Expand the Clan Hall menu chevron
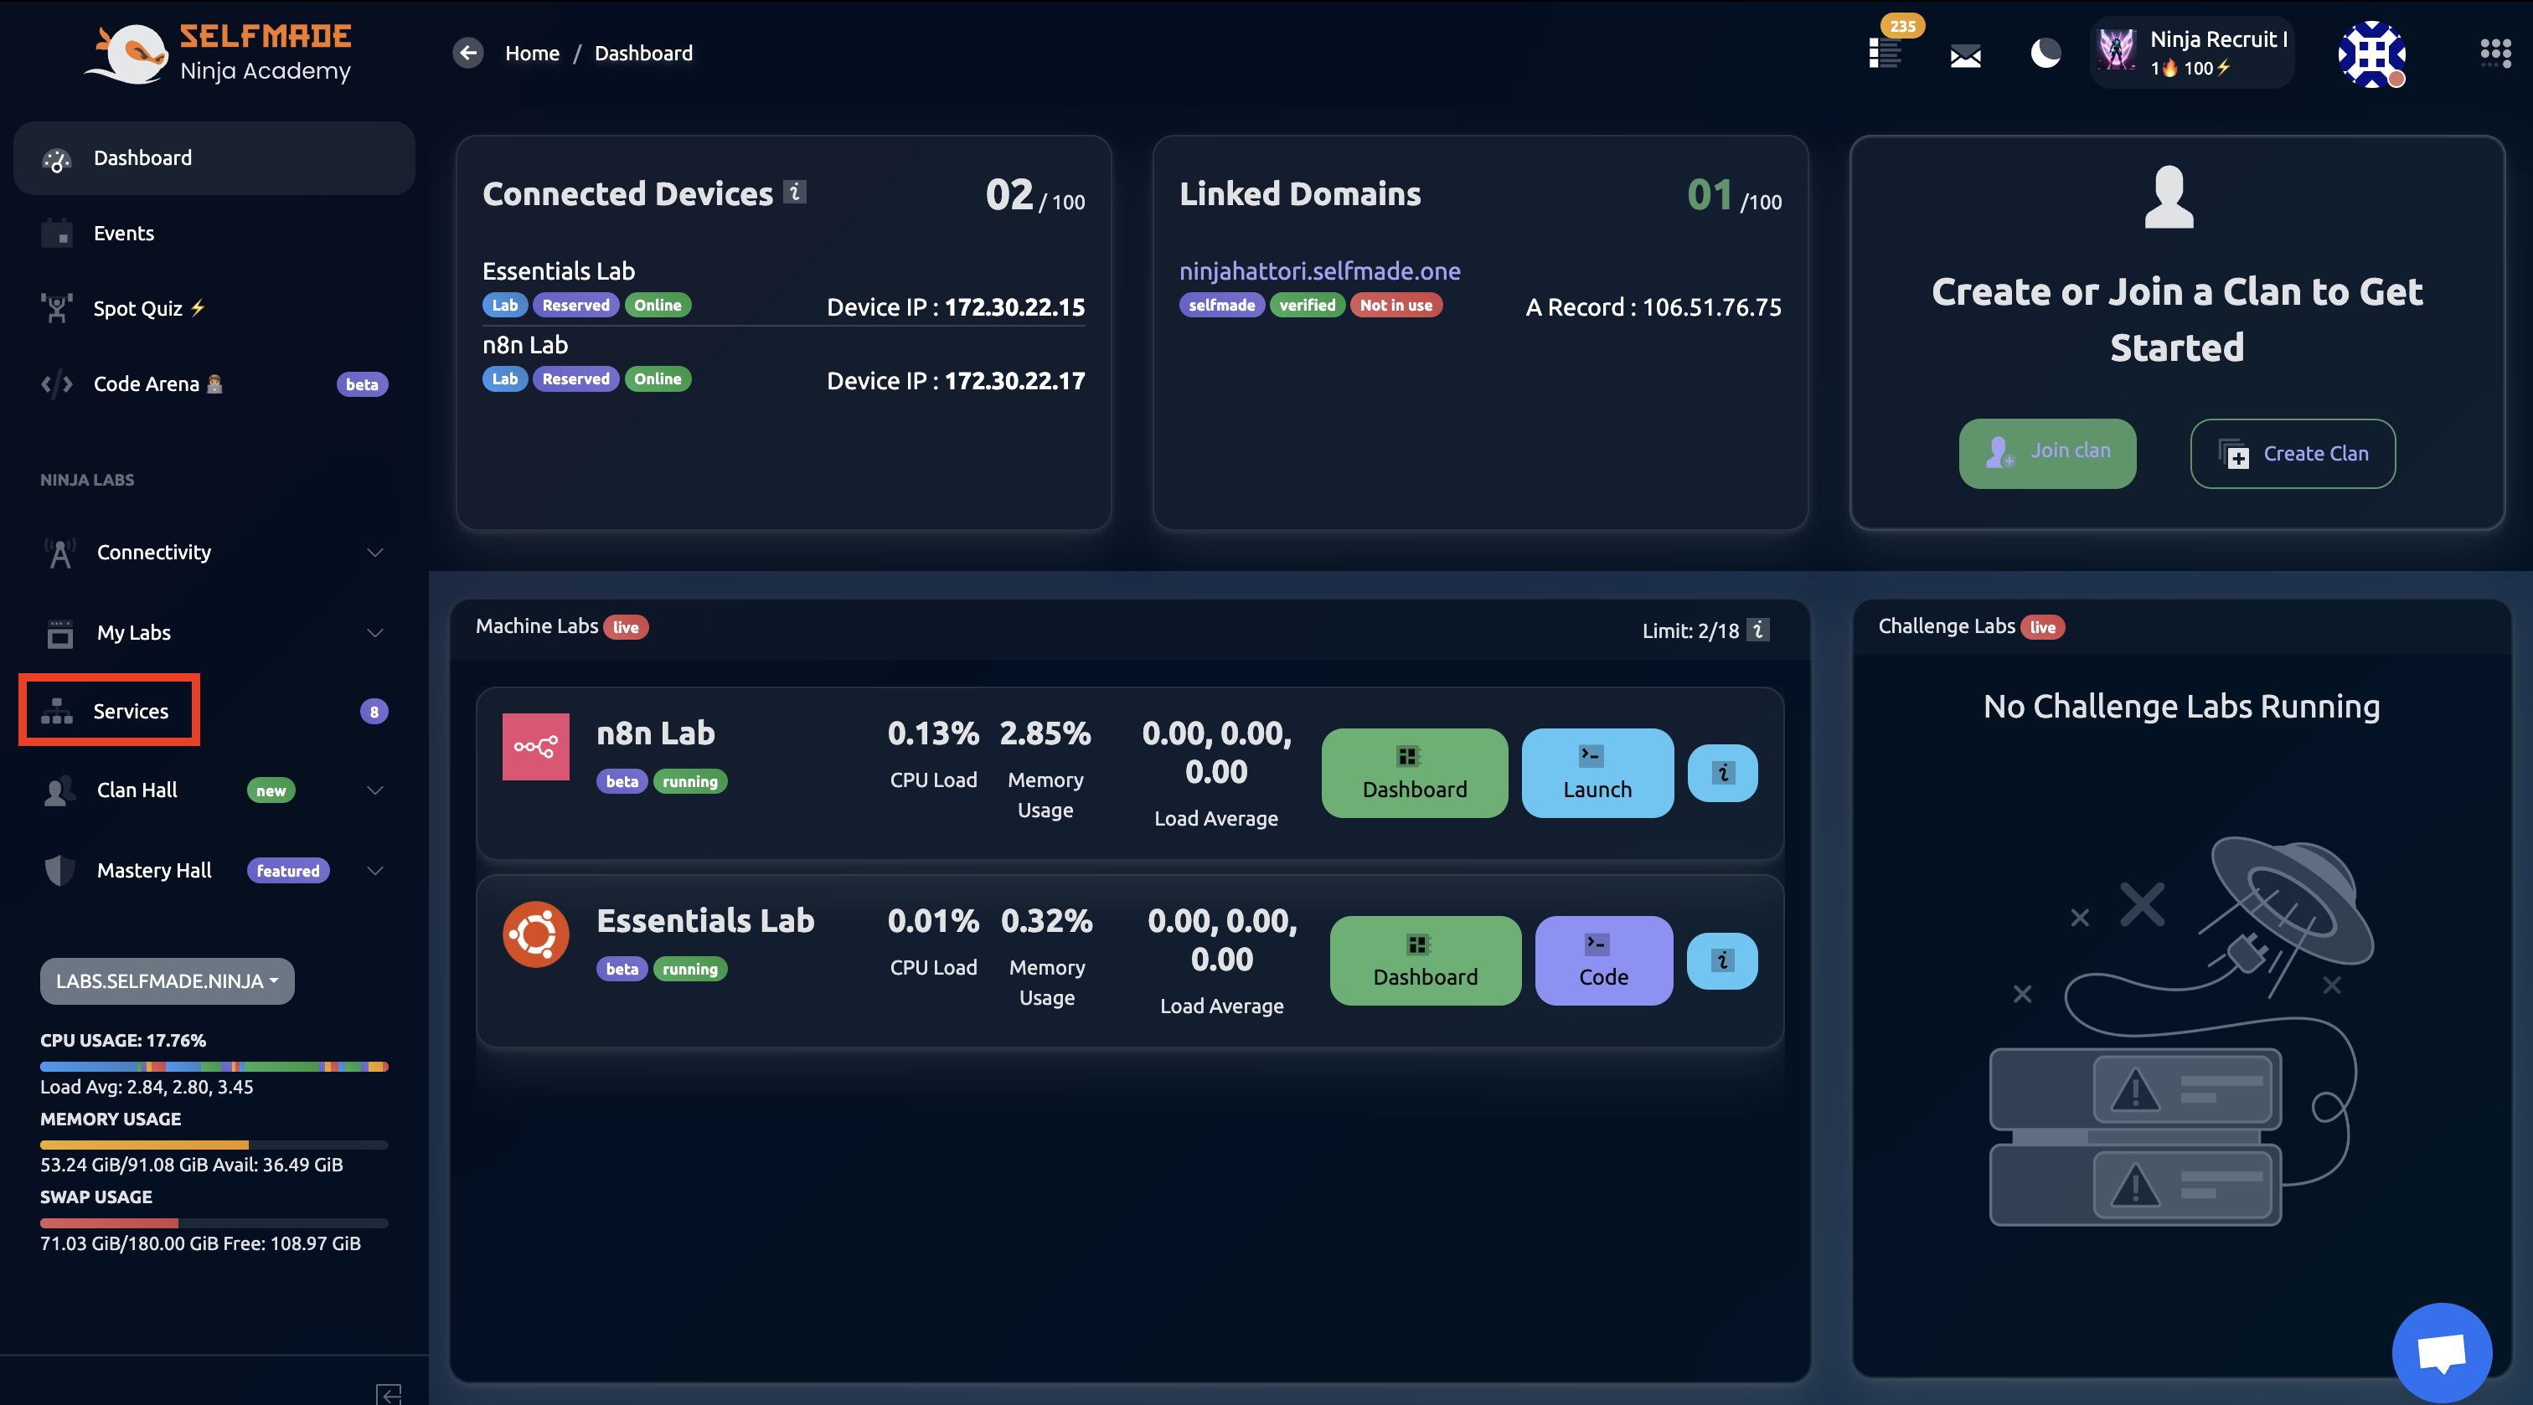Viewport: 2533px width, 1405px height. (x=374, y=790)
